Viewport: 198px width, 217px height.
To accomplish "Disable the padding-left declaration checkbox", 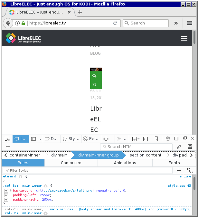I will tap(6, 195).
